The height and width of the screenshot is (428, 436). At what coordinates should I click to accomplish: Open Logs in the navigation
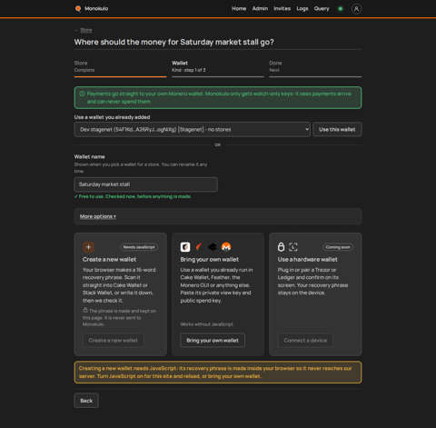(302, 8)
